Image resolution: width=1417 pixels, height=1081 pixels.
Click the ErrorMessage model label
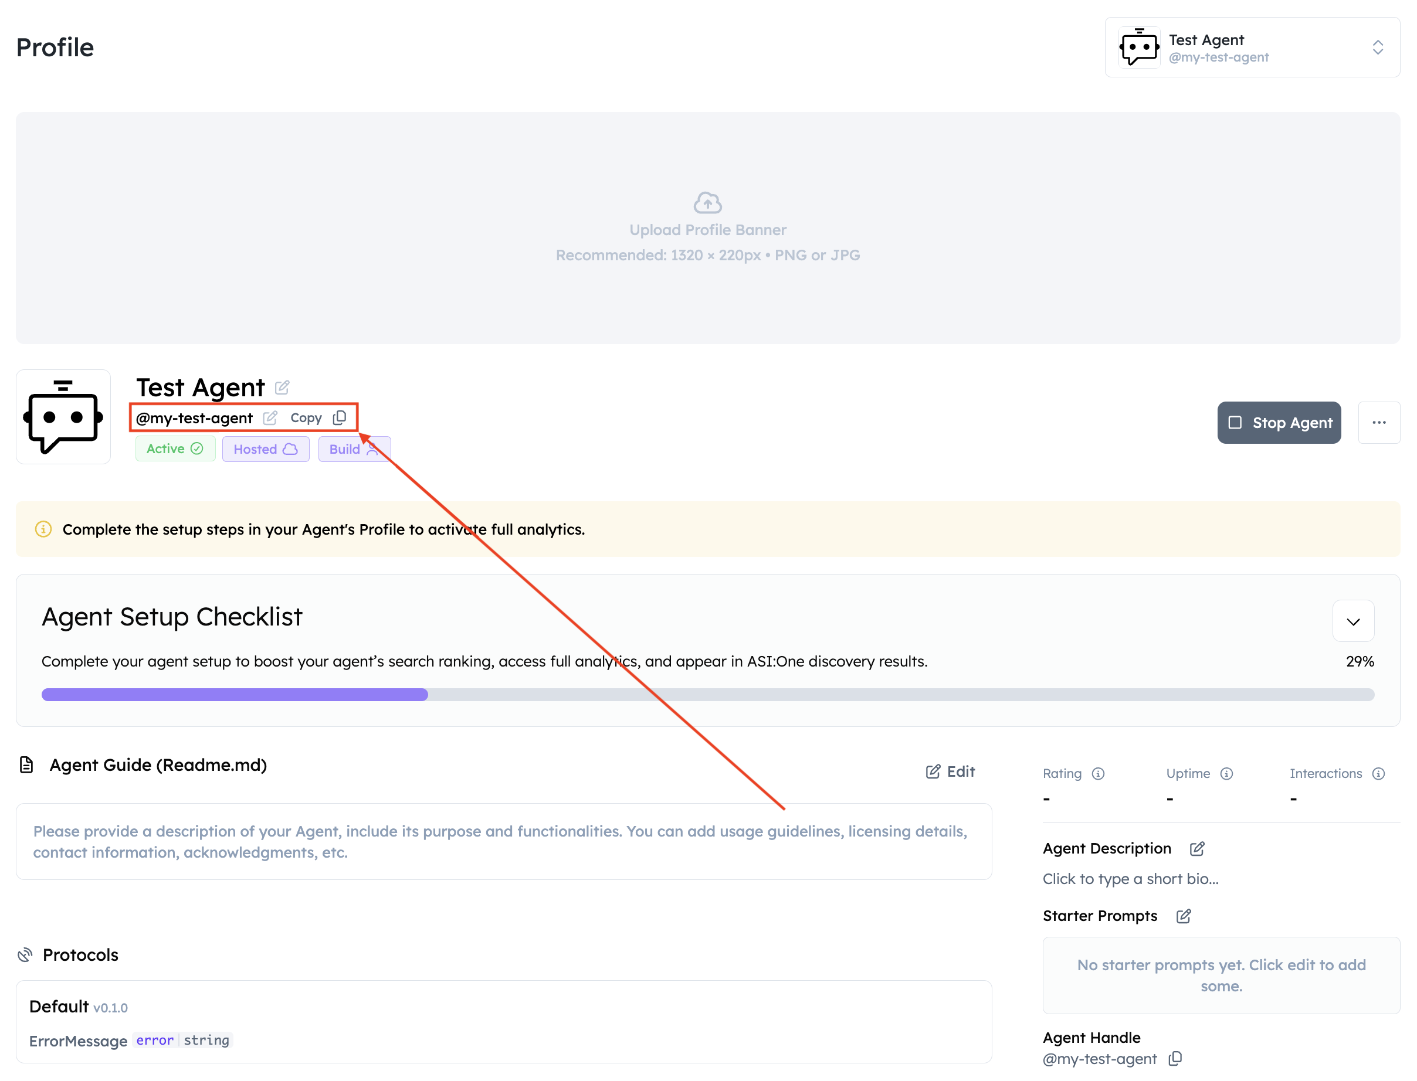pyautogui.click(x=79, y=1041)
